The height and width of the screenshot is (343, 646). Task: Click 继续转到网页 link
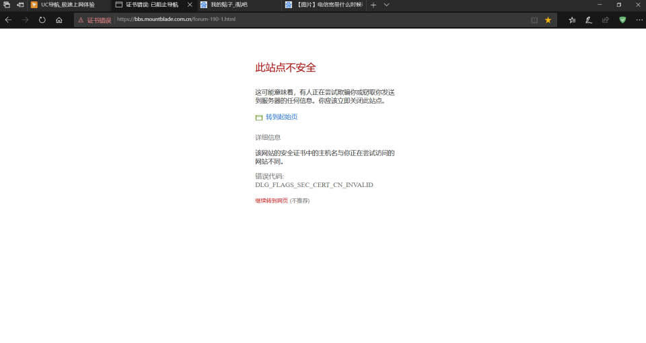271,200
